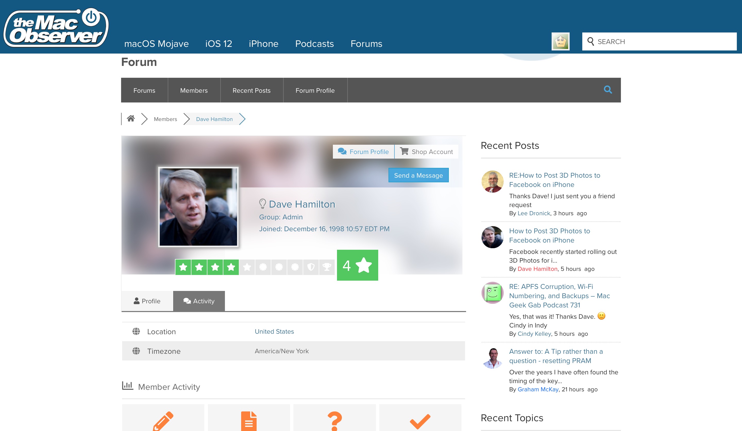Click the orange pencil activity icon
Viewport: 742px width, 431px height.
coord(163,421)
